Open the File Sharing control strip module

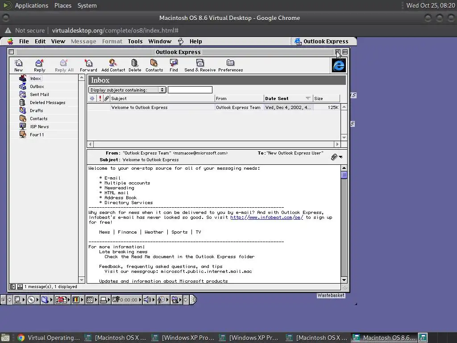coord(46,300)
